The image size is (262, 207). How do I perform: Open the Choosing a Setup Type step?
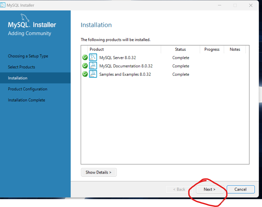[x=28, y=56]
